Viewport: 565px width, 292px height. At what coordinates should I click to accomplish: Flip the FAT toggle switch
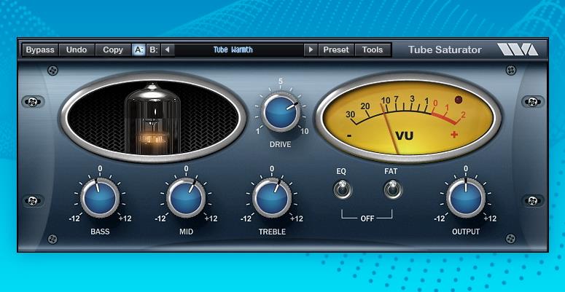pyautogui.click(x=393, y=189)
